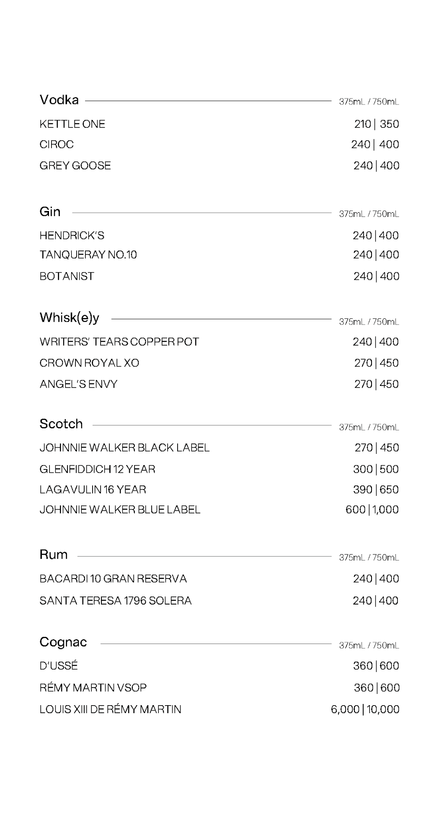
Task: Click the Whisk(e)y section heading
Action: (x=70, y=318)
